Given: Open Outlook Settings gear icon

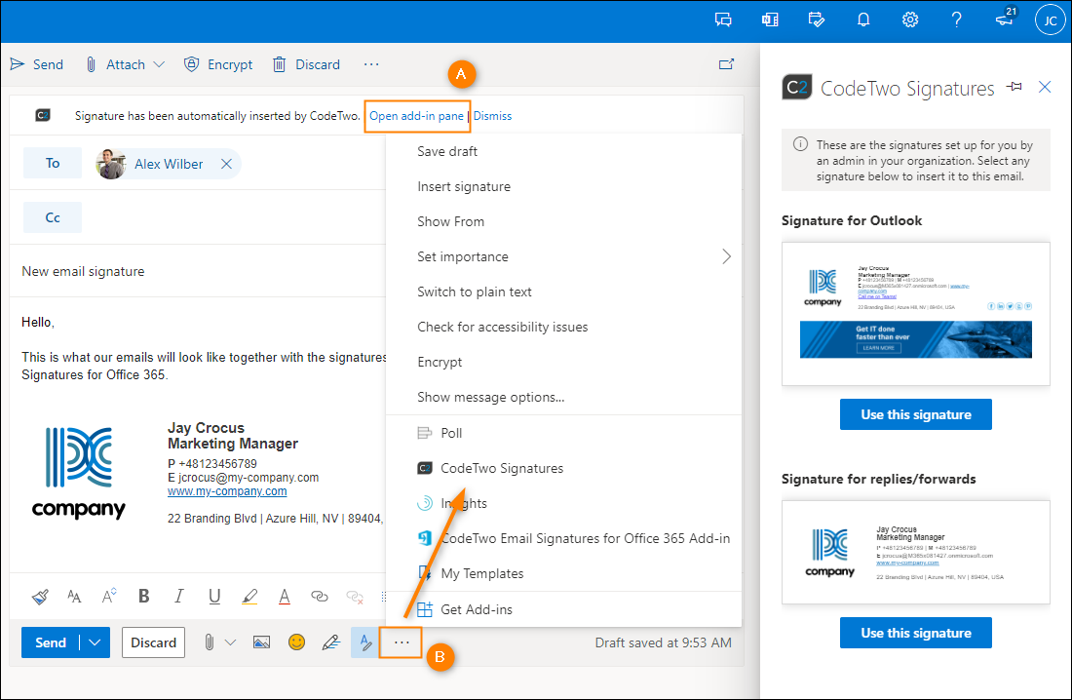Looking at the screenshot, I should 909,19.
